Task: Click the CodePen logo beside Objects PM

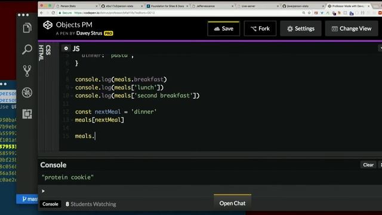Action: coord(48,25)
